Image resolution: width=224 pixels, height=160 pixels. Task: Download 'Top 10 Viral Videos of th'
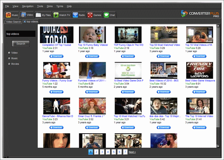coord(199,56)
